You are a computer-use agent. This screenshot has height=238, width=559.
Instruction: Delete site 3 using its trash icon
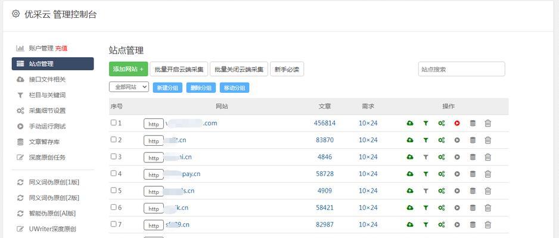pos(487,157)
